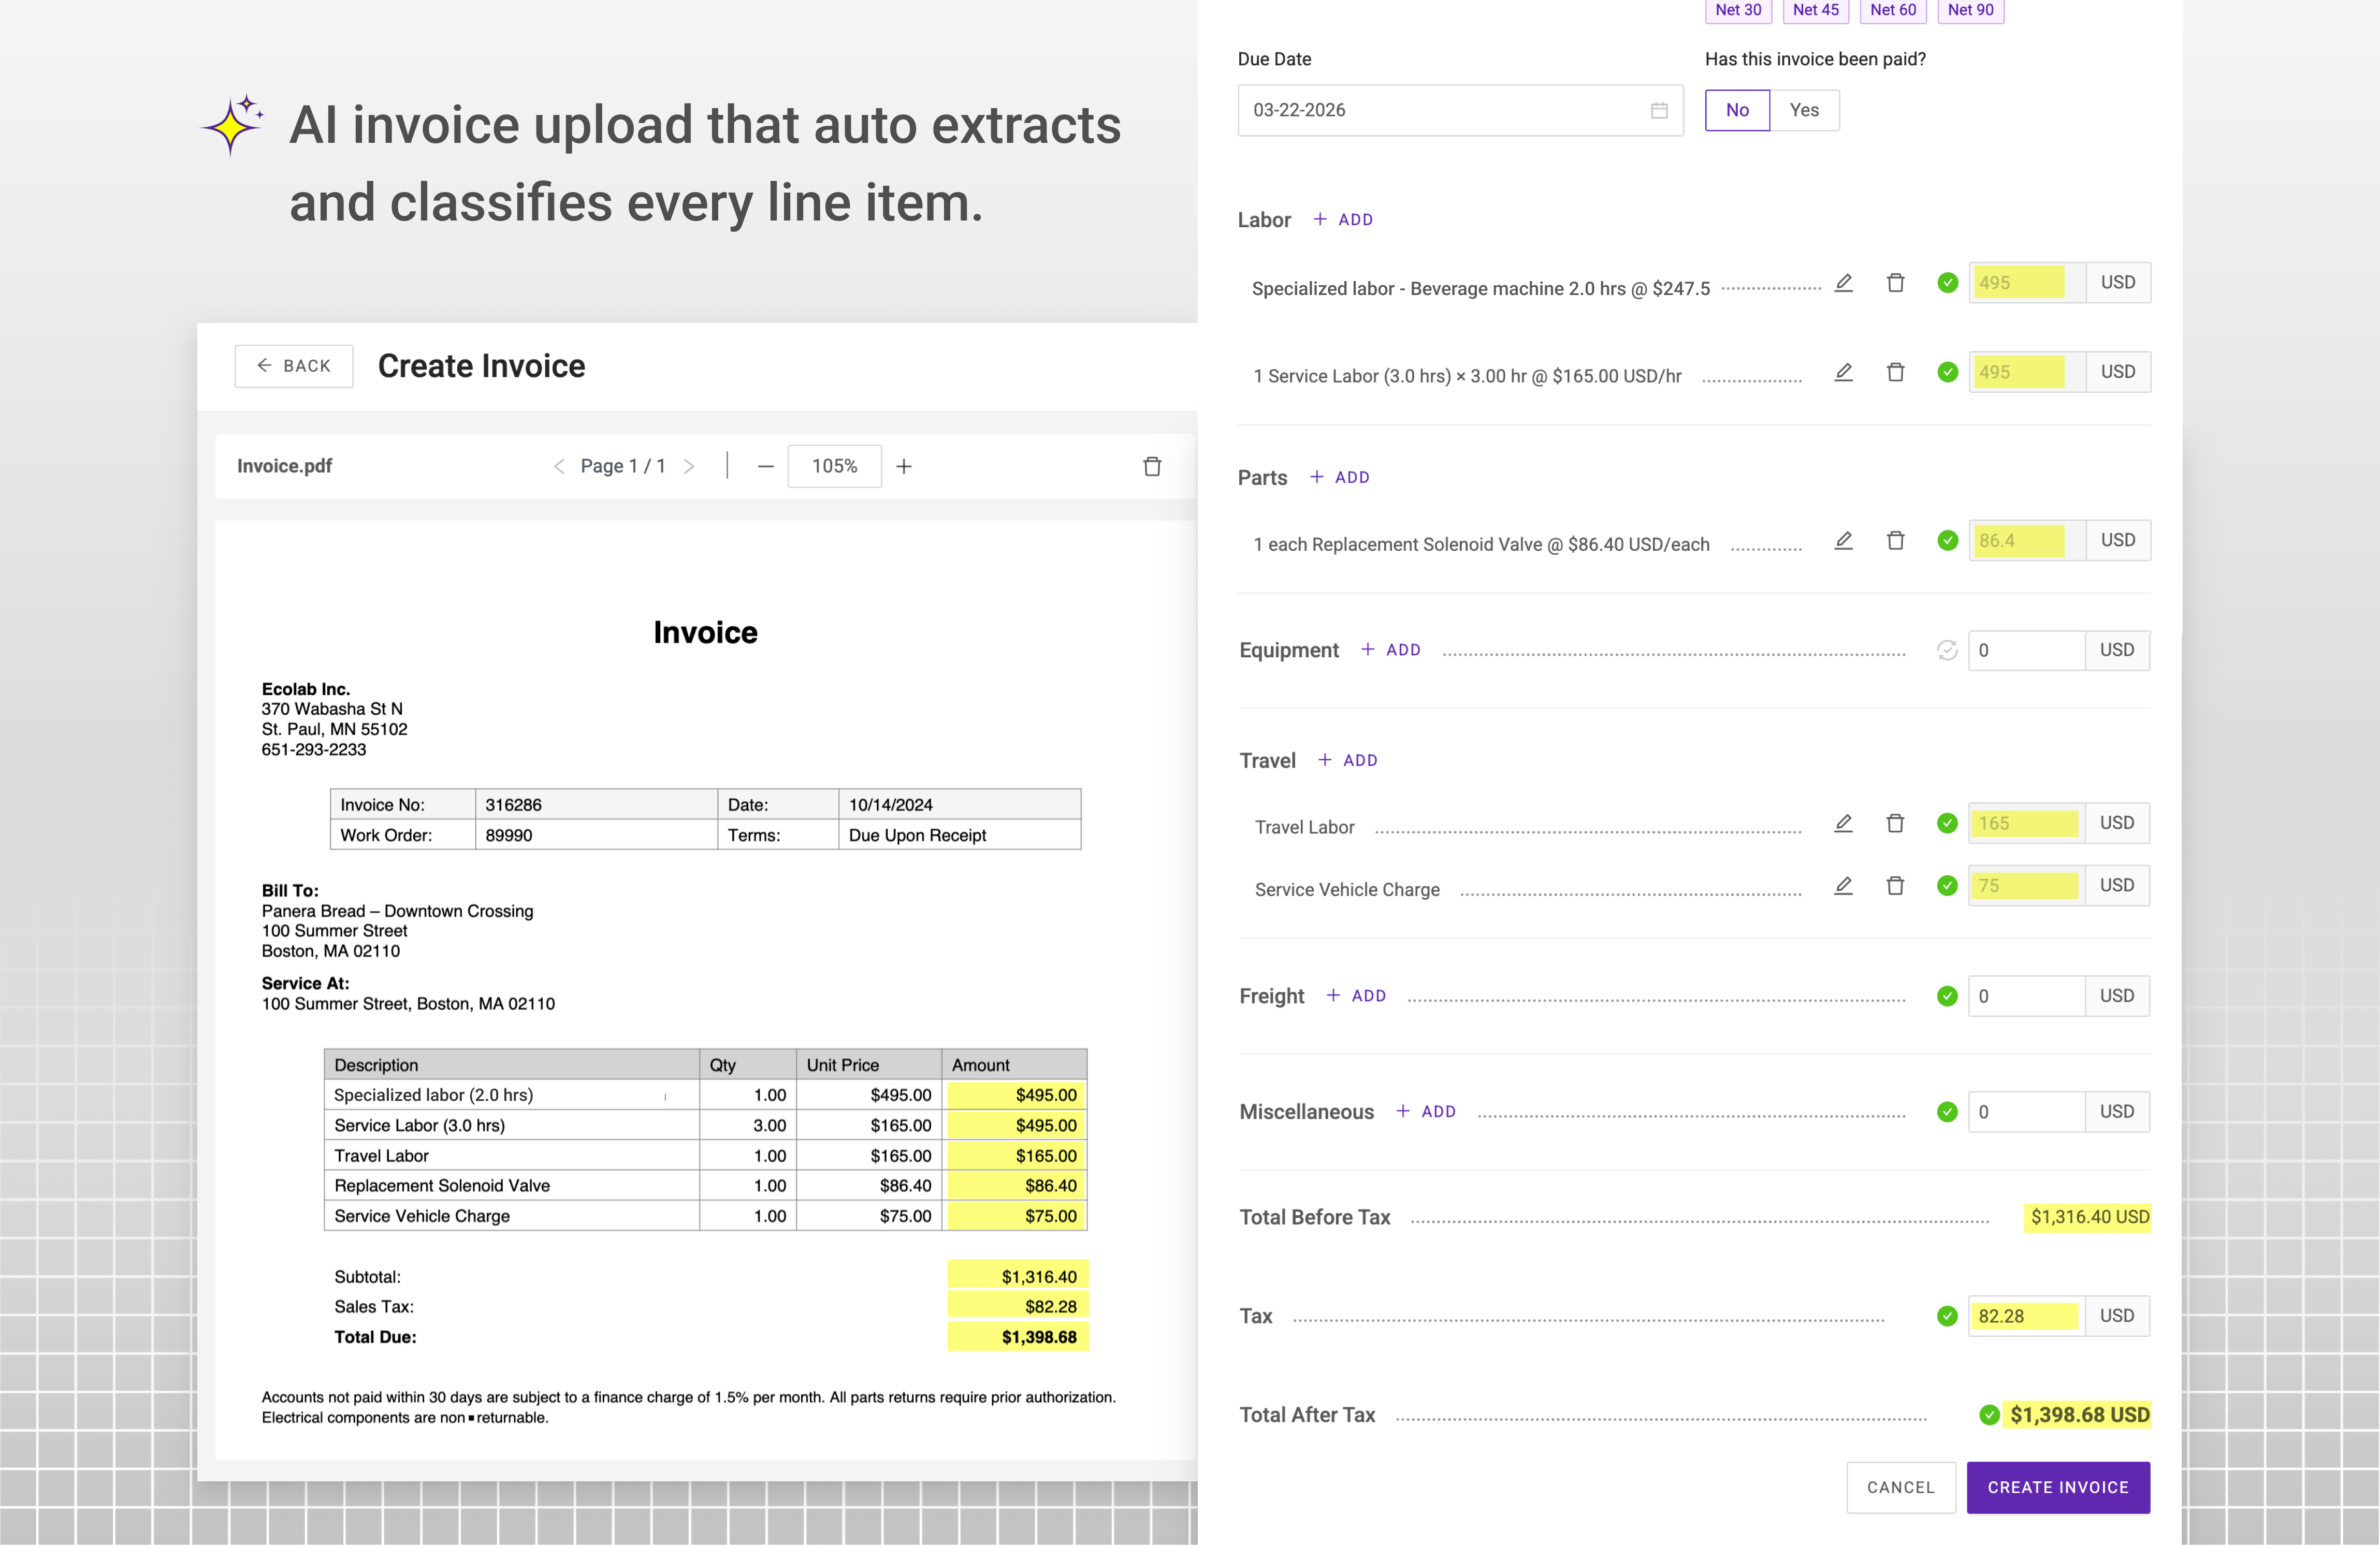The width and height of the screenshot is (2380, 1545).
Task: Select No for invoice been paid
Action: point(1737,110)
